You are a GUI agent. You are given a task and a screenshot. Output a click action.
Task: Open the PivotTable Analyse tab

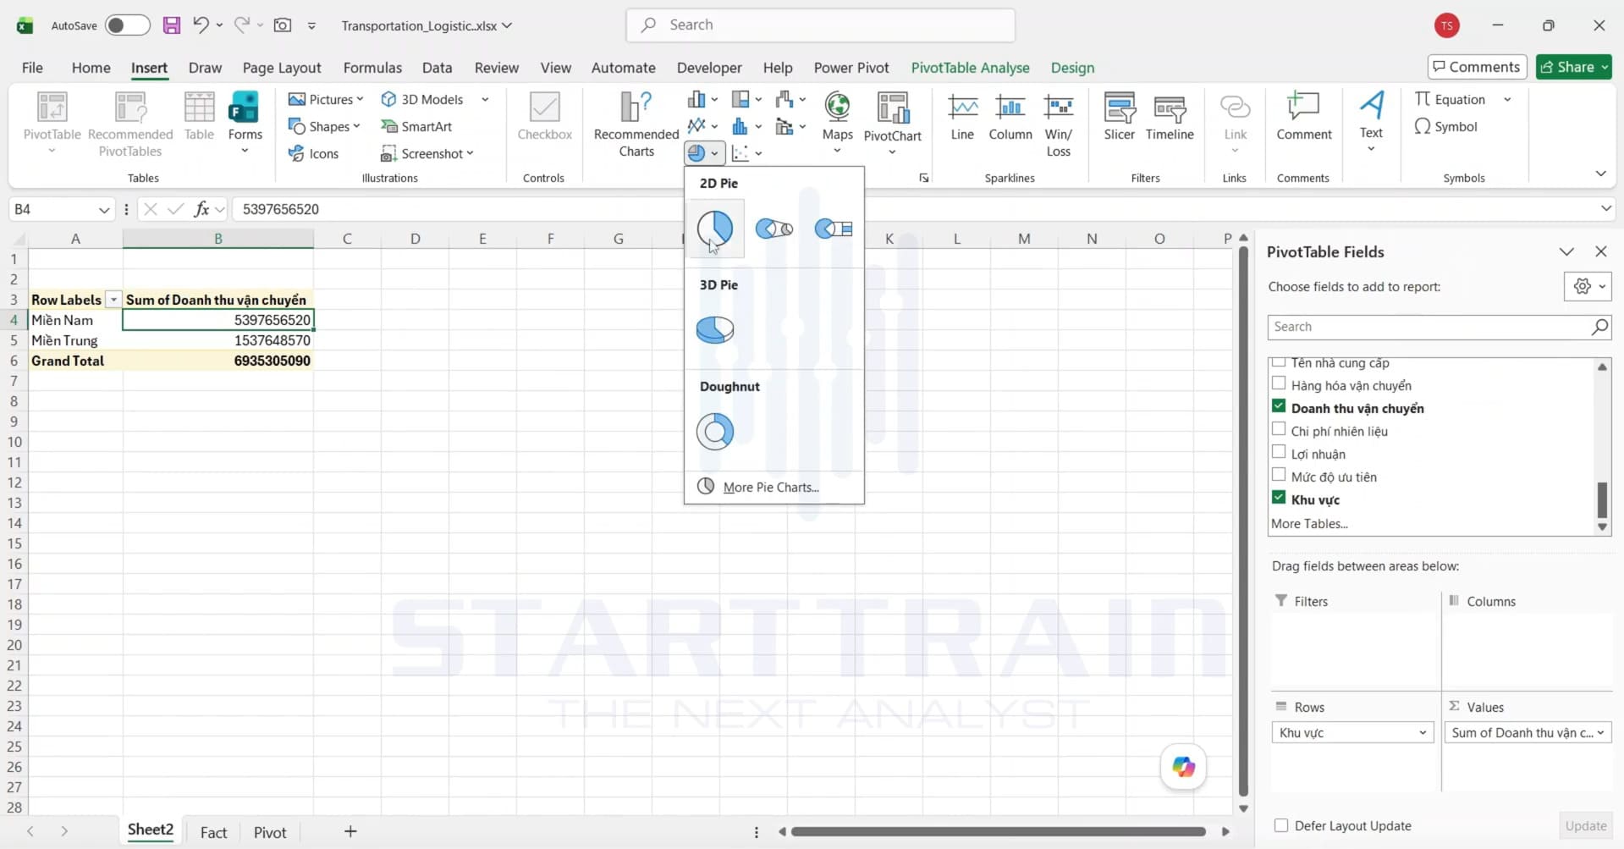(x=970, y=68)
